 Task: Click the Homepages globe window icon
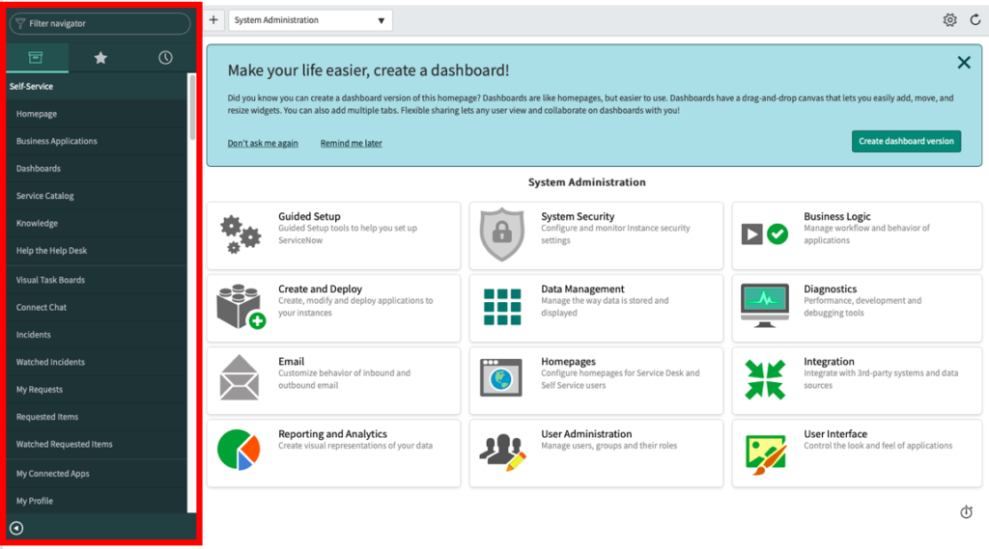coord(501,377)
